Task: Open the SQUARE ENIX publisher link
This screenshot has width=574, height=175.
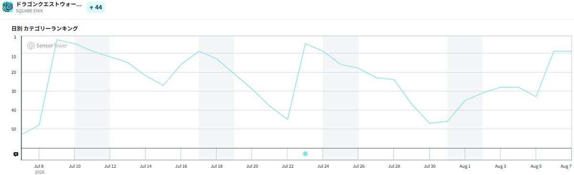Action: pos(29,10)
